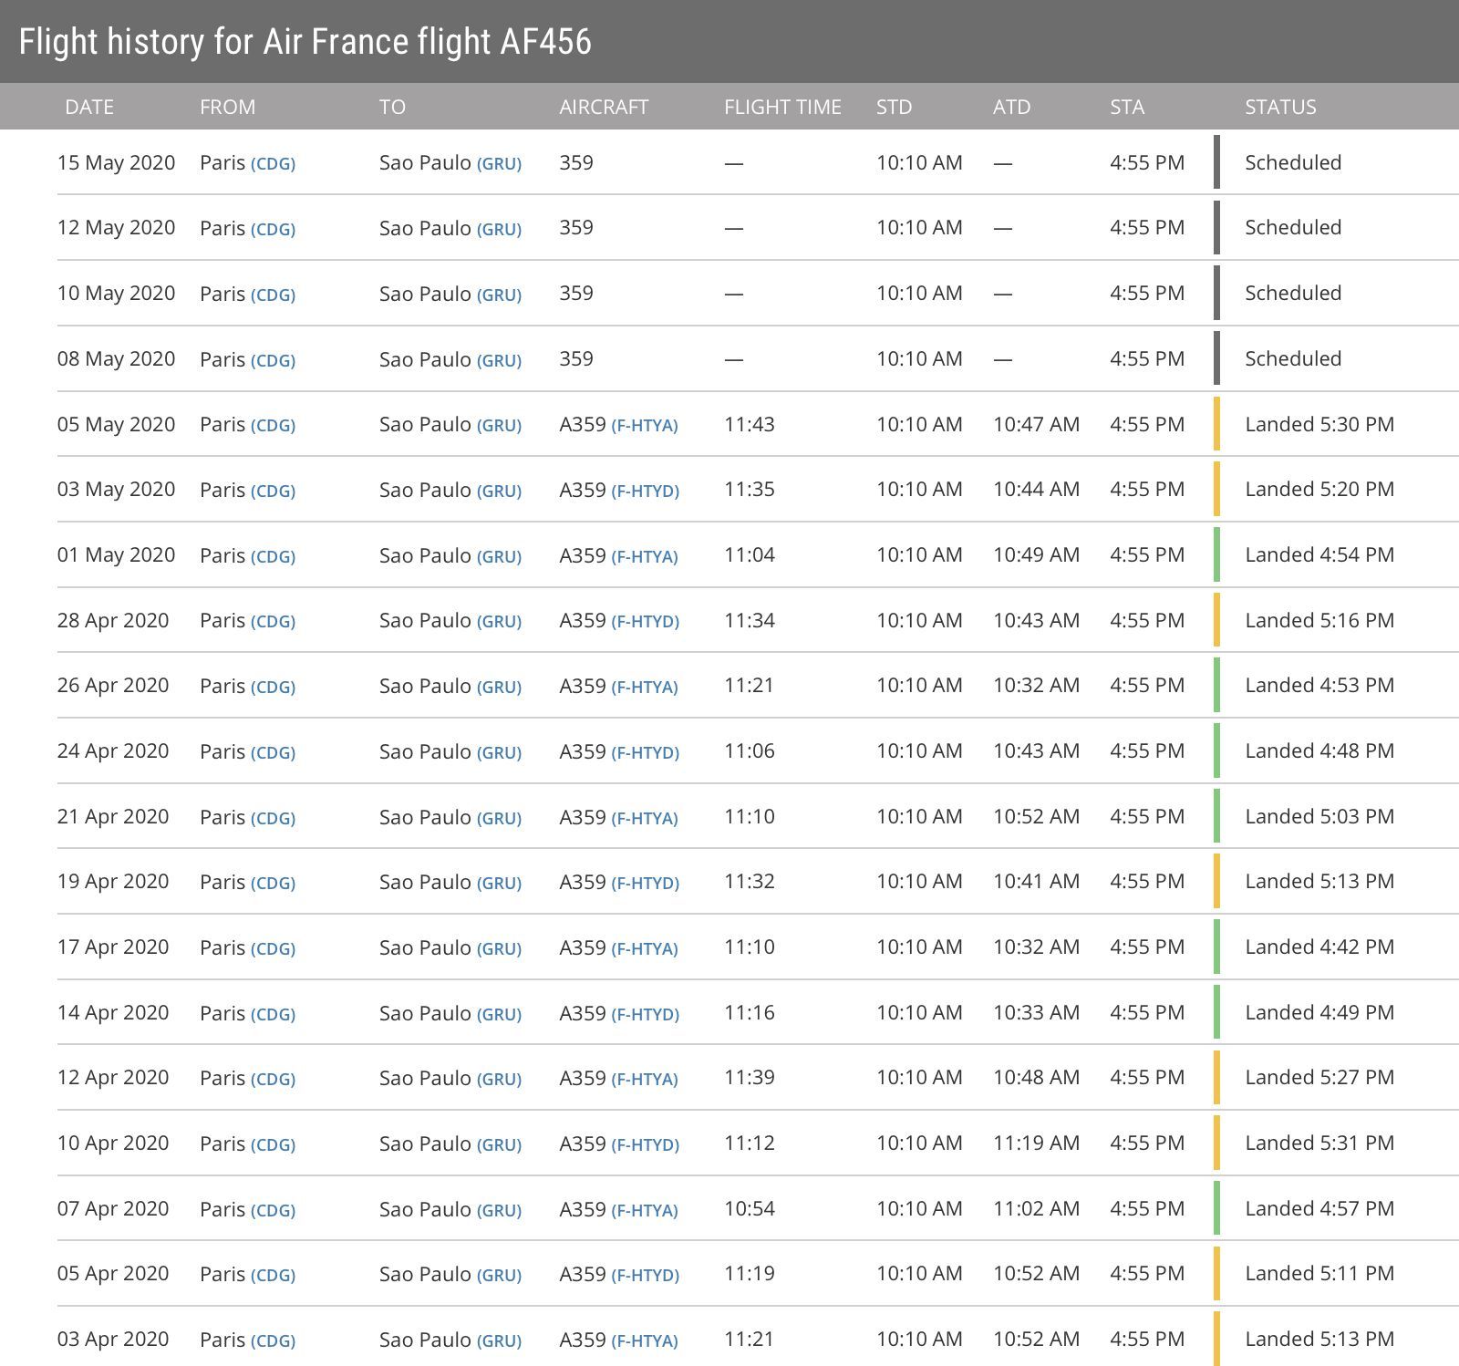Click the STA column header
This screenshot has height=1366, width=1459.
1127,107
